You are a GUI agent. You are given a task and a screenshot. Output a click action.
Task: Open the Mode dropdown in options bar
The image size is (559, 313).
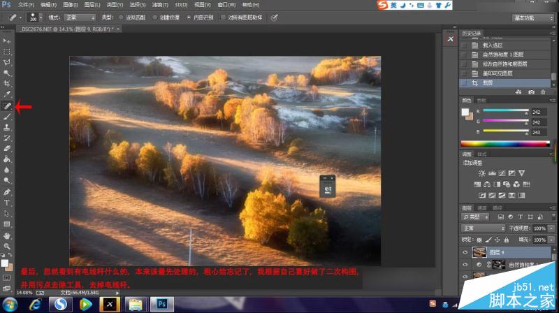(x=80, y=17)
